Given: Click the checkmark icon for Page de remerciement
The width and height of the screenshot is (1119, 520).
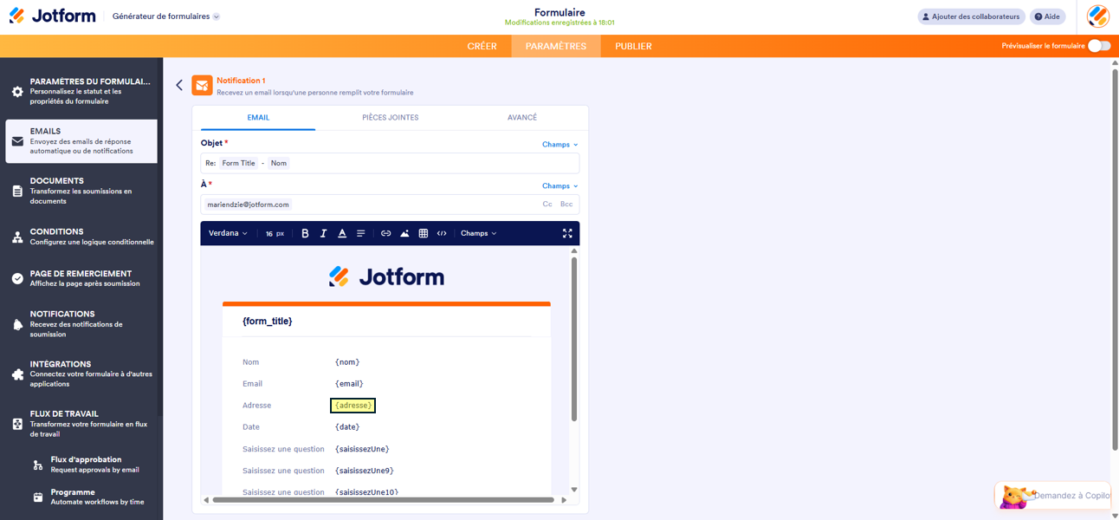Looking at the screenshot, I should click(17, 279).
